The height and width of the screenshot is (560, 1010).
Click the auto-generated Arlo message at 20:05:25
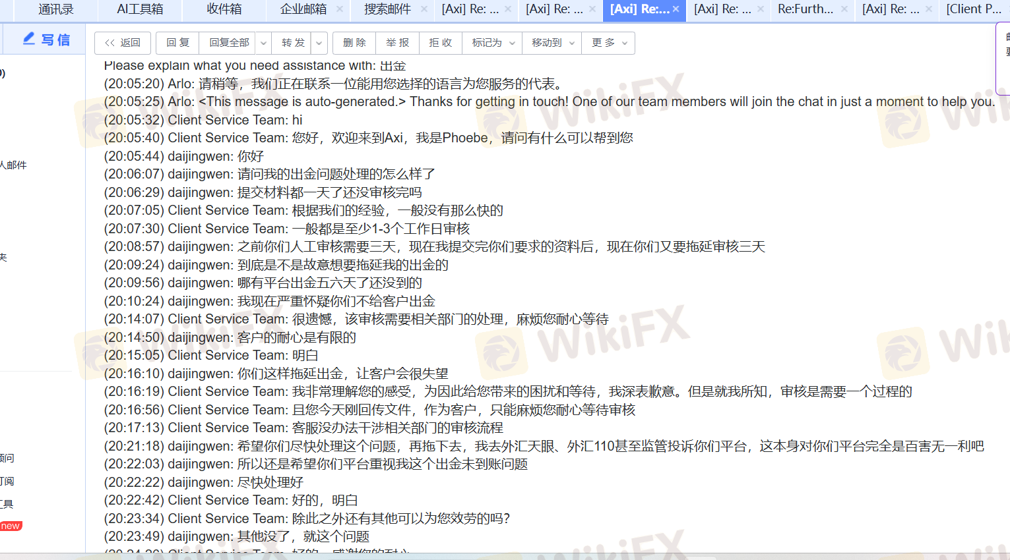550,101
